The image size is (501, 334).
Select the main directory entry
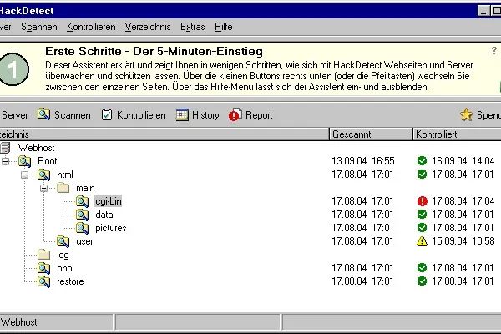(x=85, y=188)
